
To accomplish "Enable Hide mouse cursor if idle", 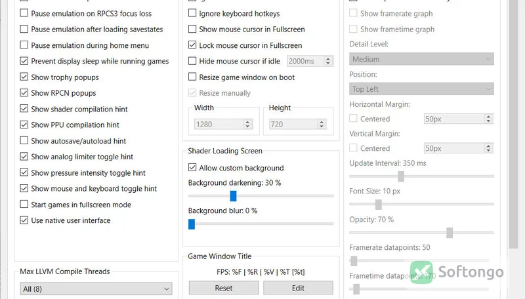I will pyautogui.click(x=192, y=61).
